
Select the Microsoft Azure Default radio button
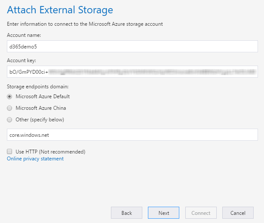(x=10, y=96)
